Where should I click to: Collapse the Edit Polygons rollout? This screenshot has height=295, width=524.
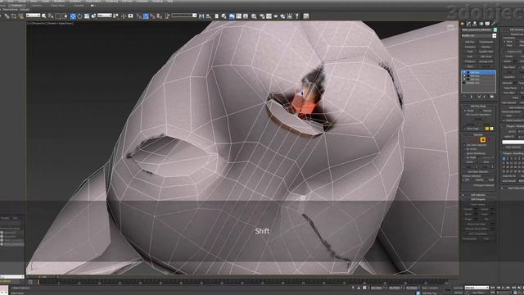pyautogui.click(x=478, y=199)
